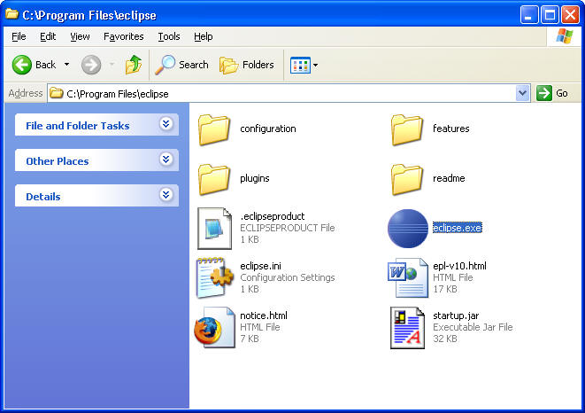Minimize the eclipse folder window
585x413 pixels.
pos(528,15)
